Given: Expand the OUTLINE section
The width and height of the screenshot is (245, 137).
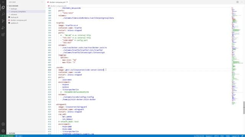Looking at the screenshot, I should coord(12,133).
